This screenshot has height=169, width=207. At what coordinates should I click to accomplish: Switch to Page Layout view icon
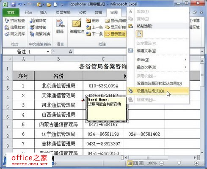135,163
